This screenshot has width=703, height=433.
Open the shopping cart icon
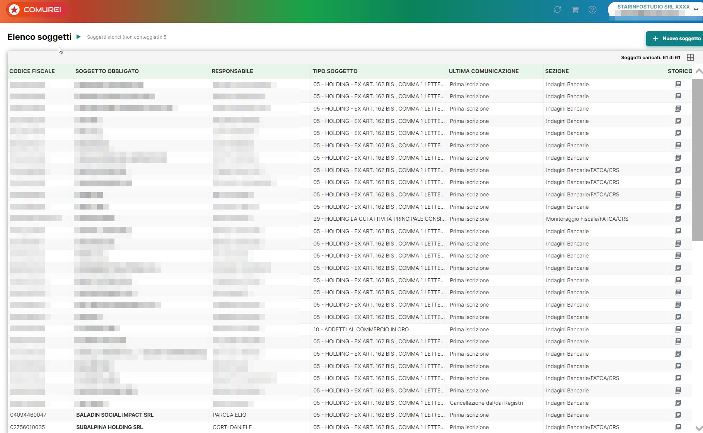575,10
